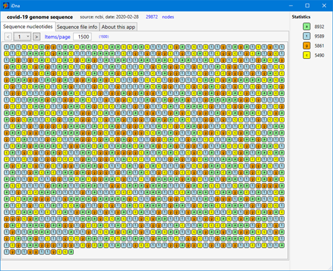Open the page number dropdown
This screenshot has width=333, height=271.
22,36
